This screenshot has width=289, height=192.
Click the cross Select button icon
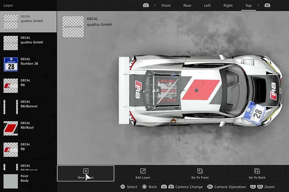[x=123, y=187]
